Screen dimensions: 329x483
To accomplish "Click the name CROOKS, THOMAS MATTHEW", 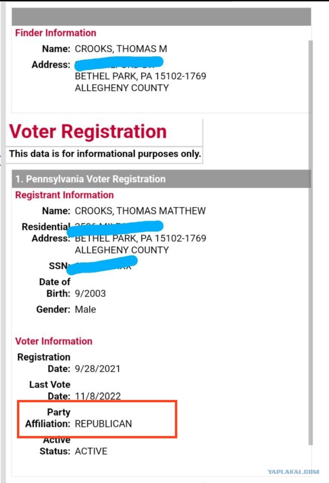I will point(140,211).
